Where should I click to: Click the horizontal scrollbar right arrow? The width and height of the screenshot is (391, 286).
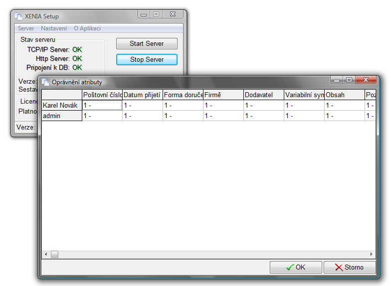pyautogui.click(x=372, y=254)
